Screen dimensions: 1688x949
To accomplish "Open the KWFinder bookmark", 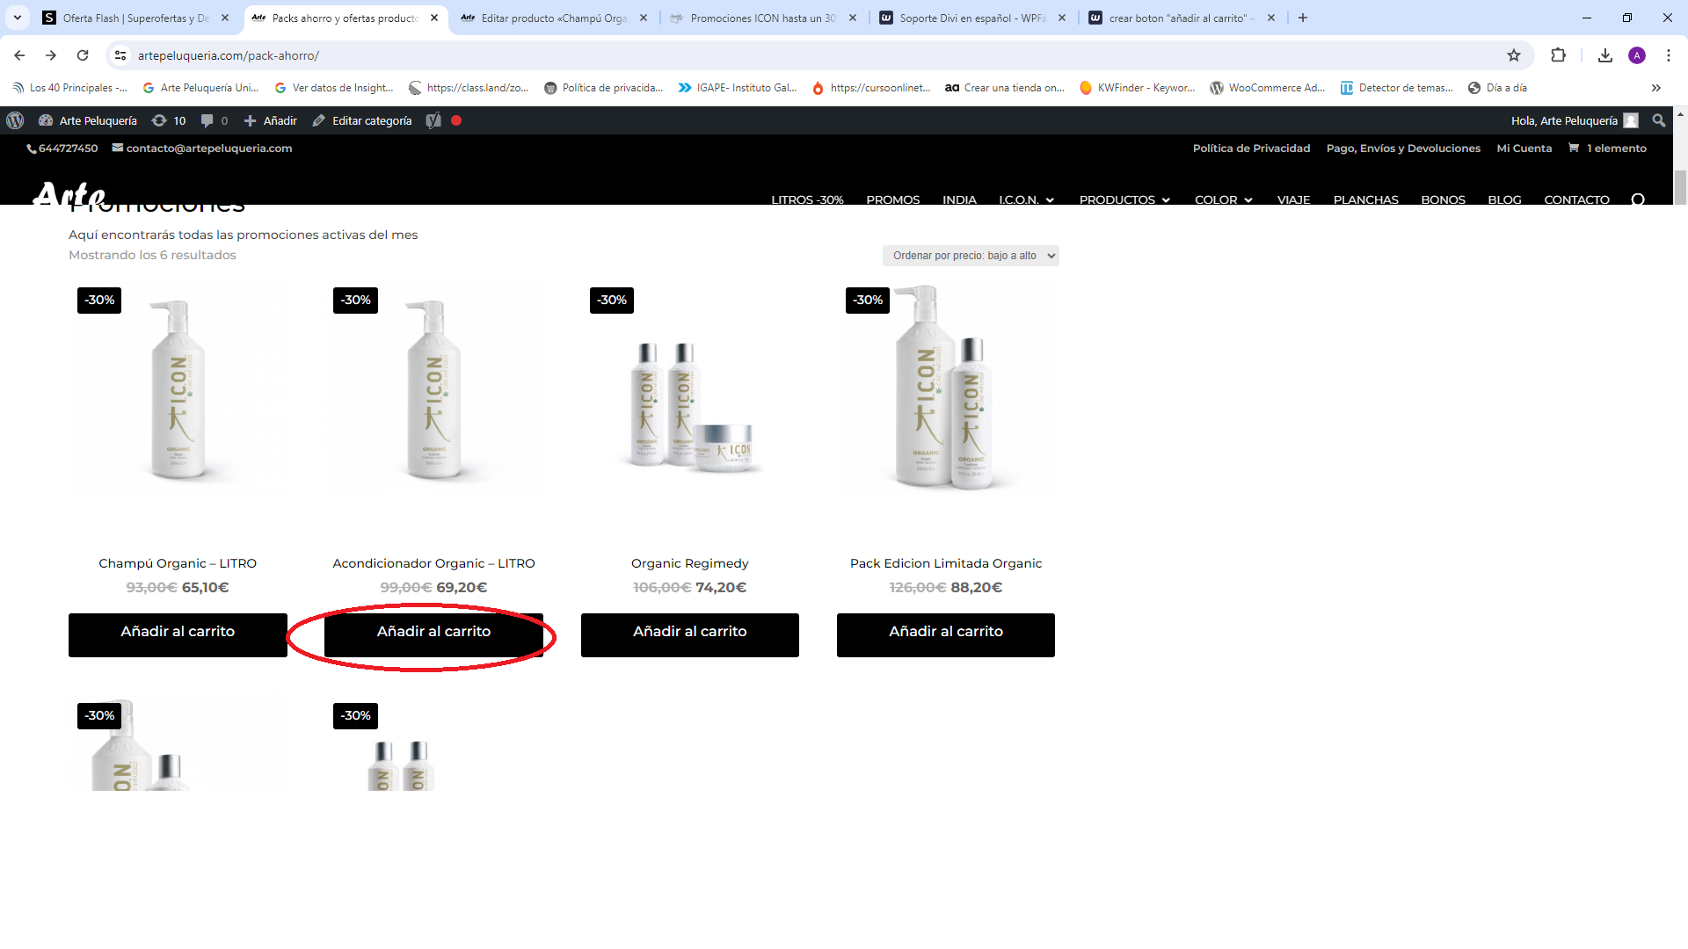I will [1137, 88].
